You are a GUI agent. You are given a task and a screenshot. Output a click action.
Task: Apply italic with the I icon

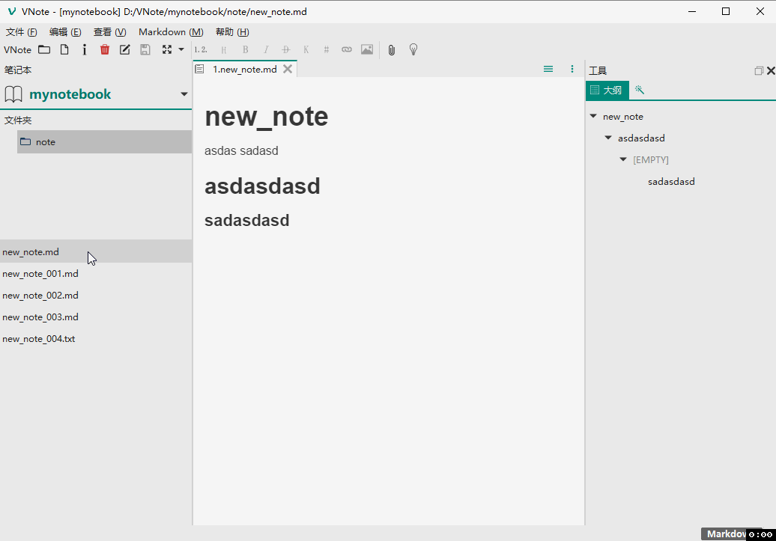266,49
